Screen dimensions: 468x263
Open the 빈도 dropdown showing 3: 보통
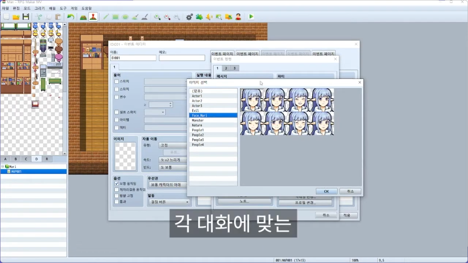click(x=173, y=167)
